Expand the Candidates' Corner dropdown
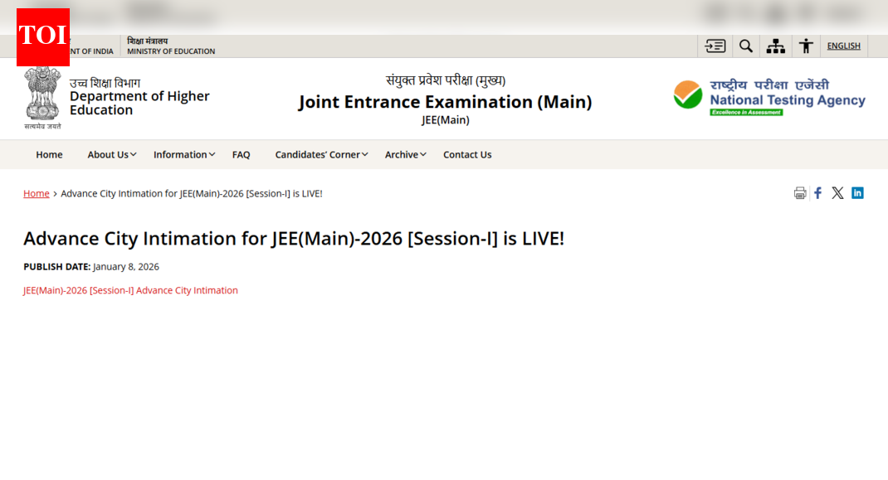Image resolution: width=888 pixels, height=480 pixels. pos(318,154)
